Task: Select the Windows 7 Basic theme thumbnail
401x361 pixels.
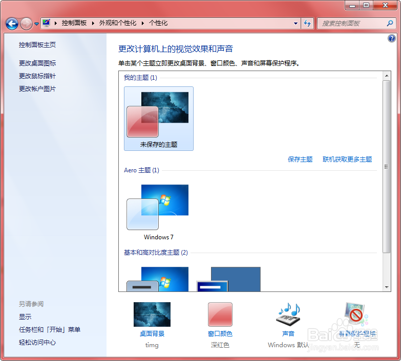Action: coord(159,279)
